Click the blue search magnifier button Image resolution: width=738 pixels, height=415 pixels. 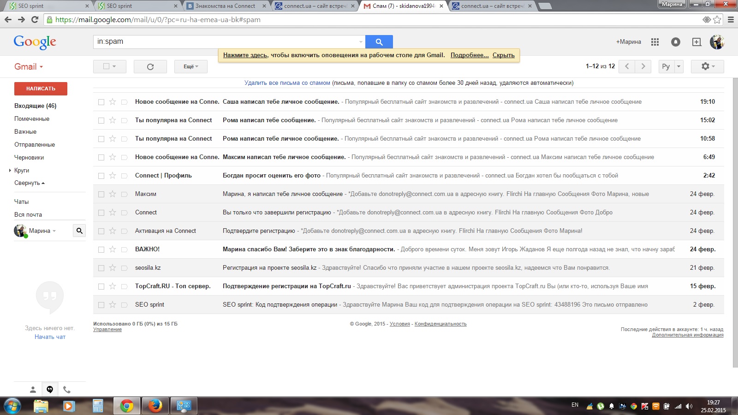point(379,41)
